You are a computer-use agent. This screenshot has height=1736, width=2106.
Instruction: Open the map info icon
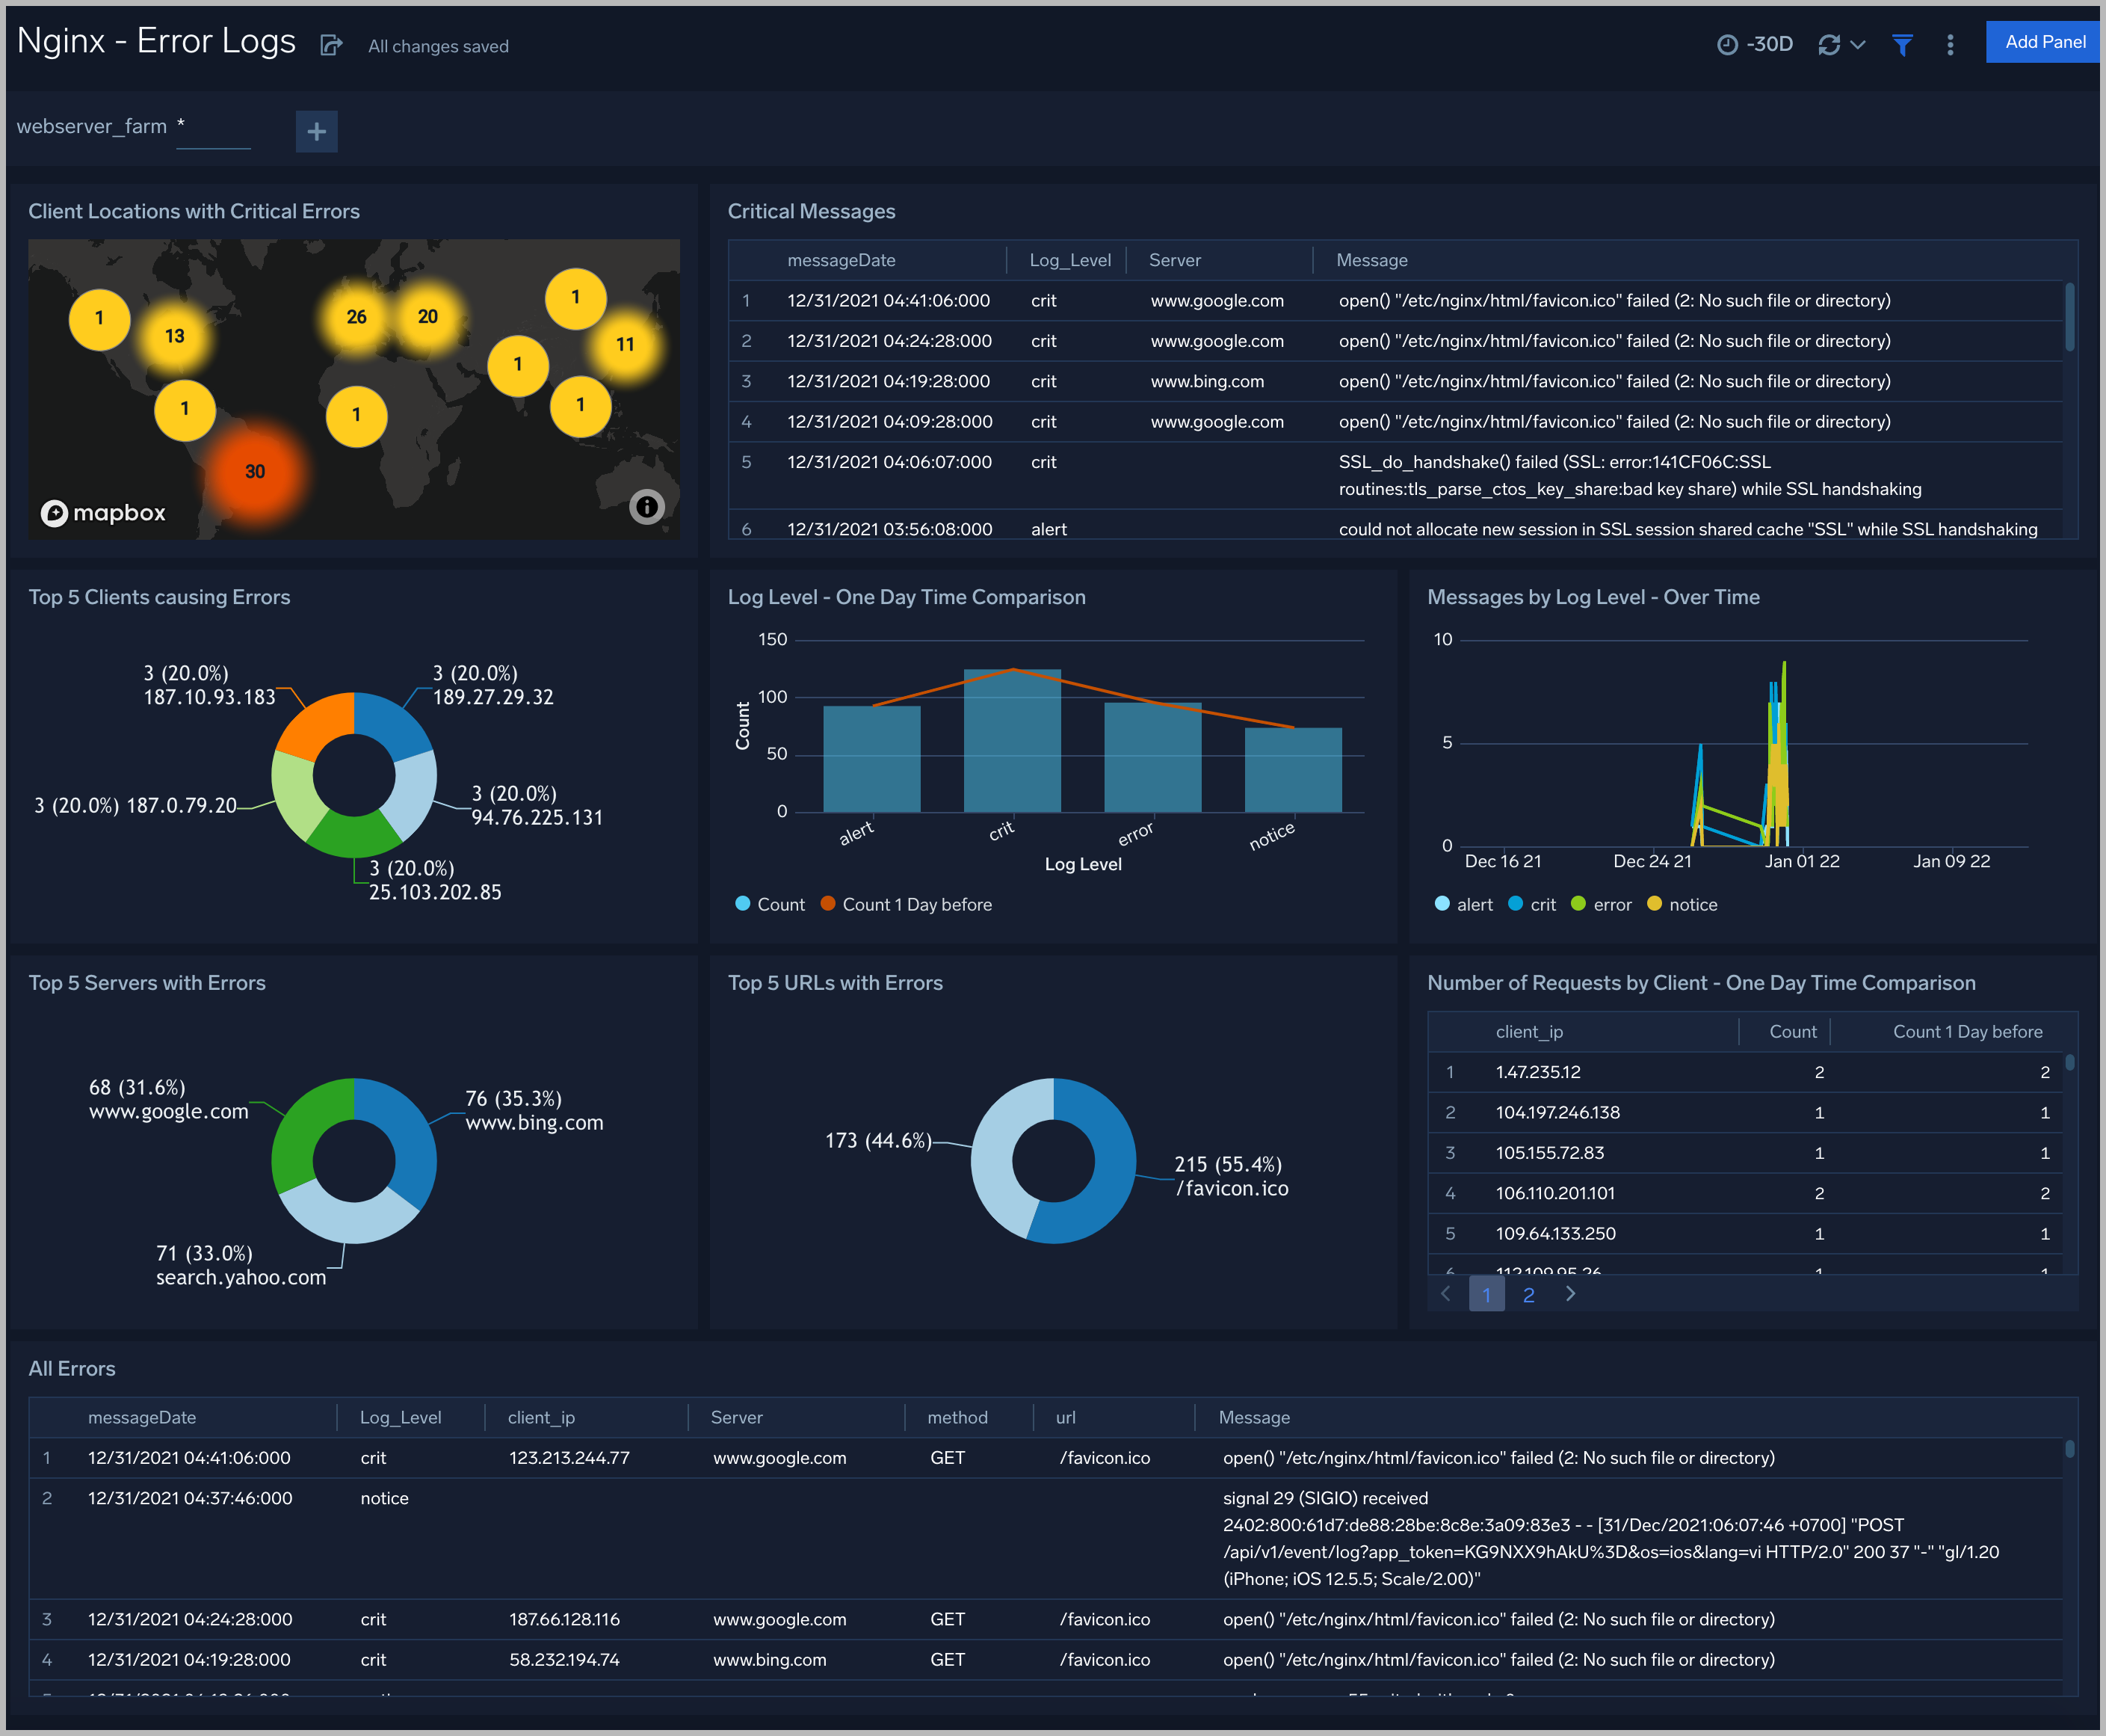646,507
